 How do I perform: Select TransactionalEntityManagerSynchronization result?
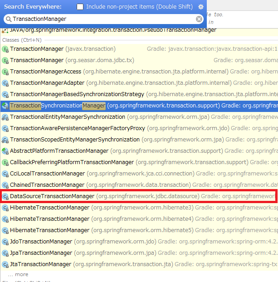pyautogui.click(x=139, y=117)
